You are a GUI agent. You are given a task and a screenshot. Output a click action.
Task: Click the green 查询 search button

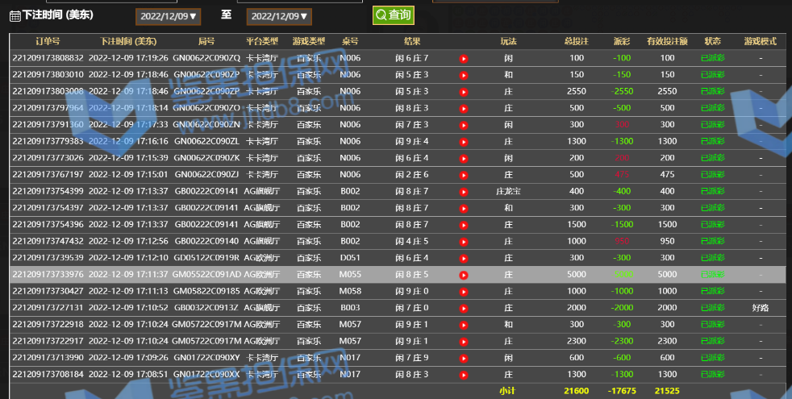click(x=393, y=15)
